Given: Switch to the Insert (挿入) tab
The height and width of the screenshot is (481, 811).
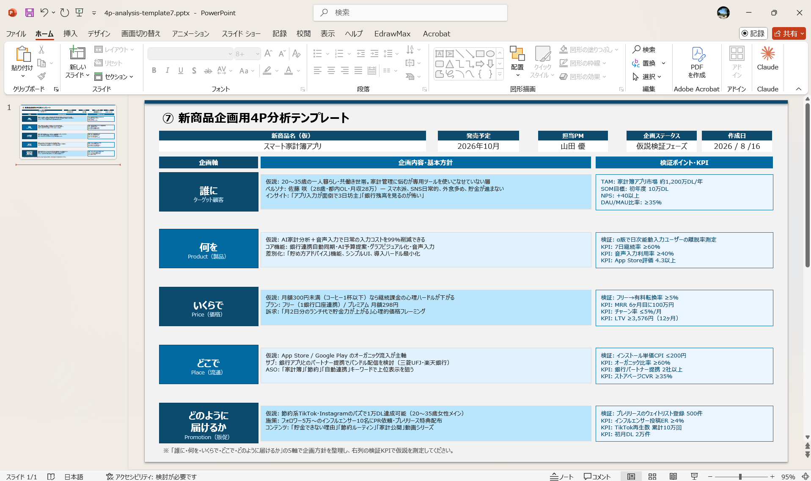Looking at the screenshot, I should pos(70,34).
